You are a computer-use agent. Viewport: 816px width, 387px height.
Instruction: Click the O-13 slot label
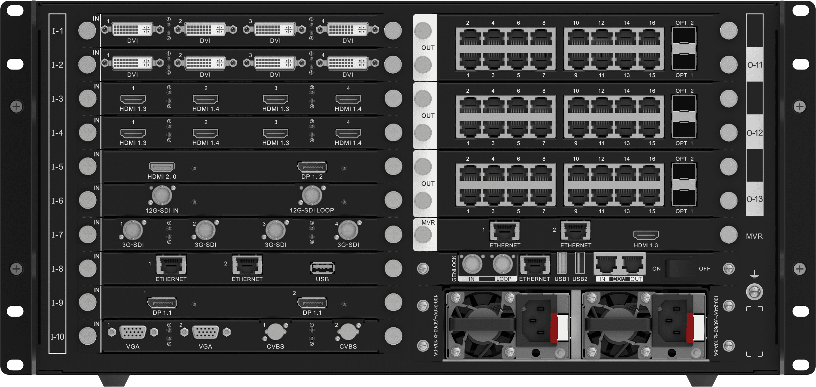pos(755,199)
